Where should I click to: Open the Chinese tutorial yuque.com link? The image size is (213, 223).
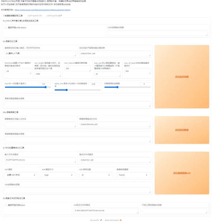[43, 10]
